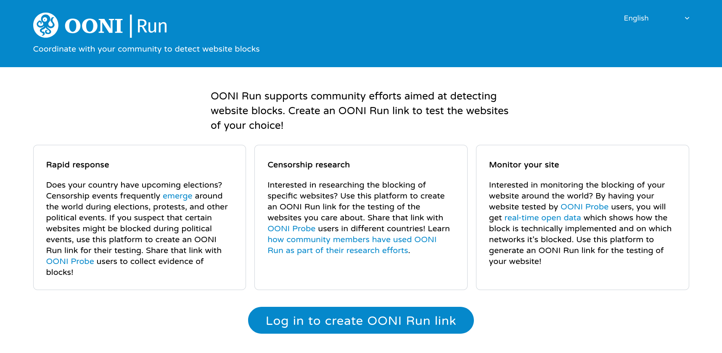Click the OONI octopus logo icon

pos(46,25)
